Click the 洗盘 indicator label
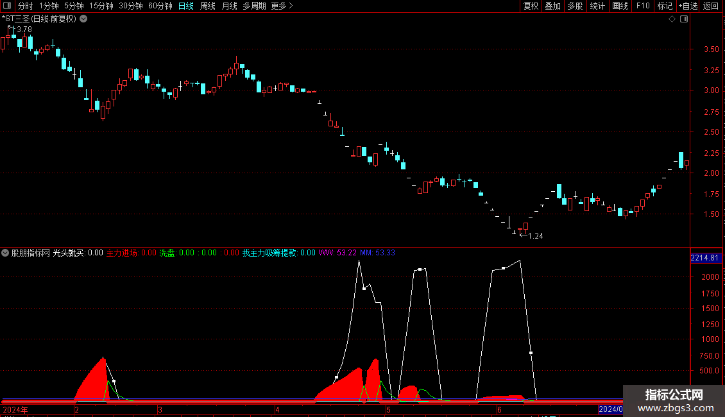The height and width of the screenshot is (417, 725). pyautogui.click(x=176, y=253)
